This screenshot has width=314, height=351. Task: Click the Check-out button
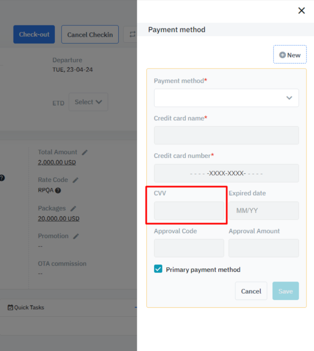click(x=34, y=34)
